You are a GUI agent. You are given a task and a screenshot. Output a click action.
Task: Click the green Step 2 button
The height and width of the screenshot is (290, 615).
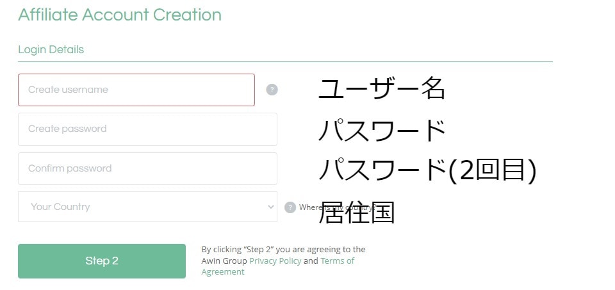click(102, 261)
